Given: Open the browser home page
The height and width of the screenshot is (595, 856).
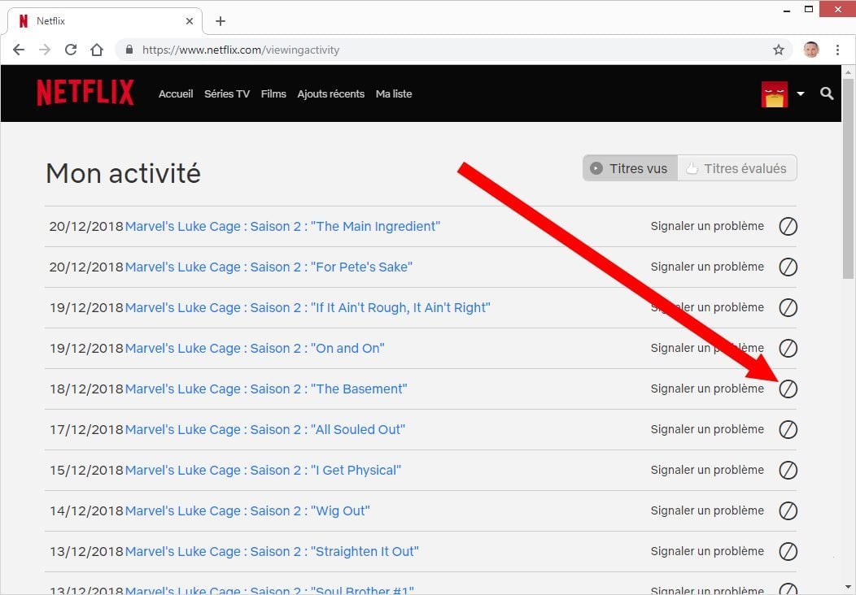Looking at the screenshot, I should point(97,50).
